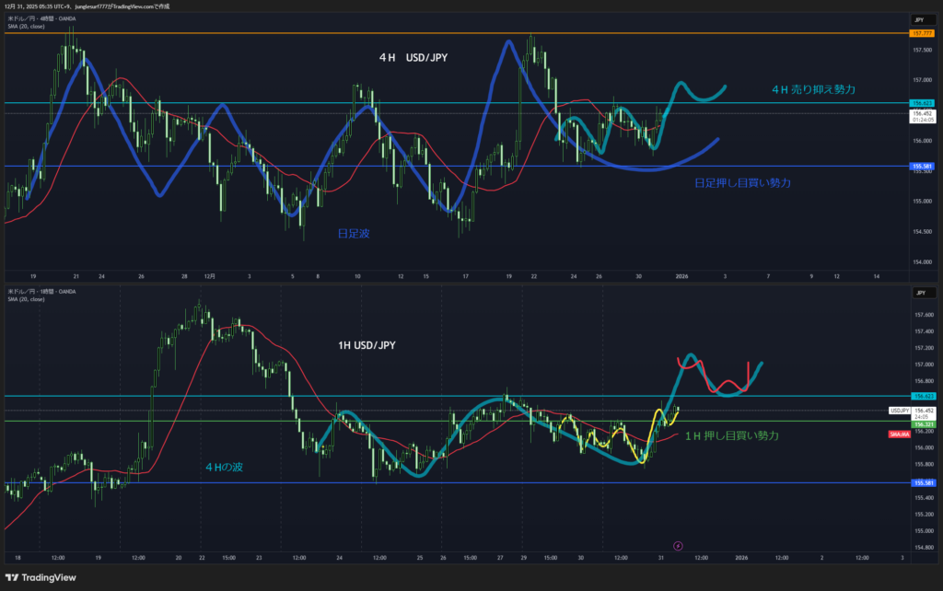Viewport: 943px width, 591px height.
Task: Select the blue 155.581 label on 4H chart
Action: pos(921,167)
